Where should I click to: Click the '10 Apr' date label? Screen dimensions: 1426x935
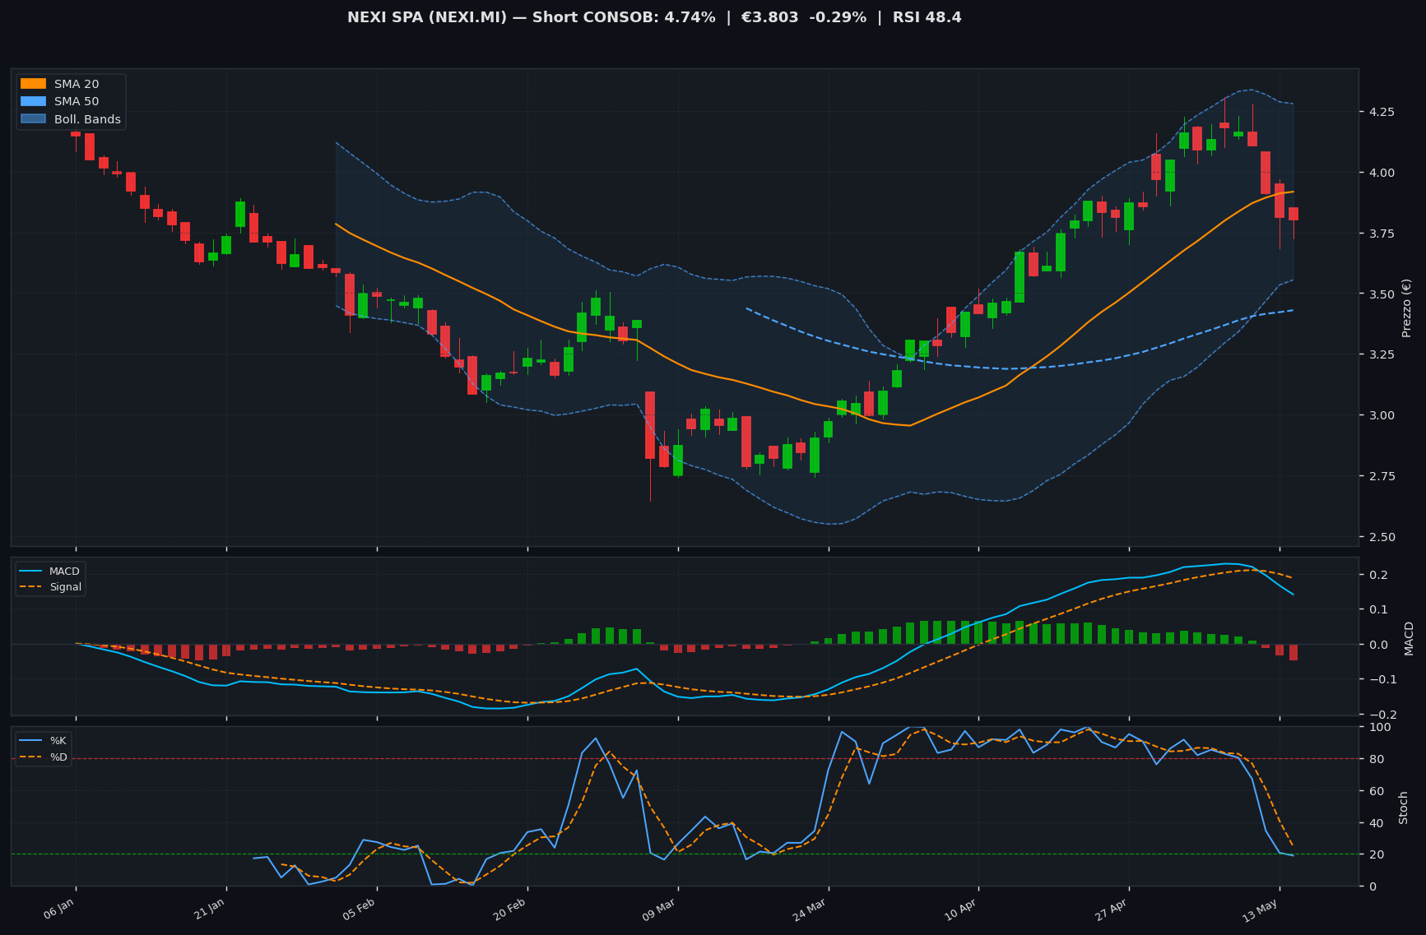961,910
